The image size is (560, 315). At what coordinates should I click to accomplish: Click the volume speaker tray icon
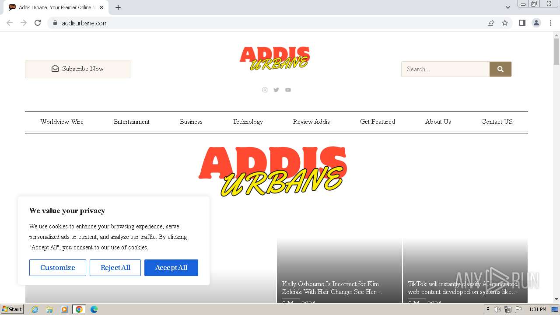(x=497, y=309)
